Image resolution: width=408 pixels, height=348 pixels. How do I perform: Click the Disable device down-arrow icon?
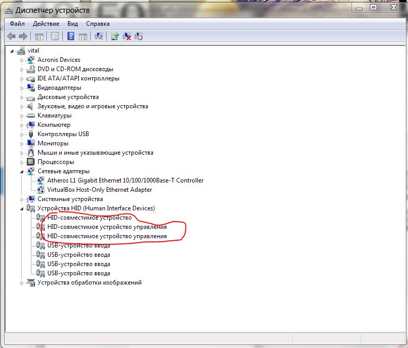coord(139,36)
